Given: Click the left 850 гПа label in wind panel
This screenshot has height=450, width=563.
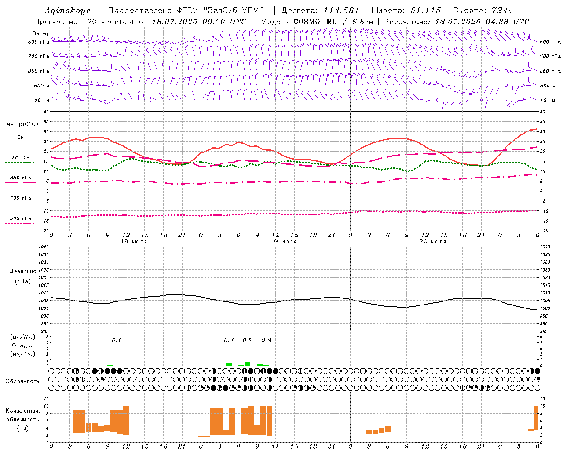Looking at the screenshot, I should pyautogui.click(x=39, y=71).
